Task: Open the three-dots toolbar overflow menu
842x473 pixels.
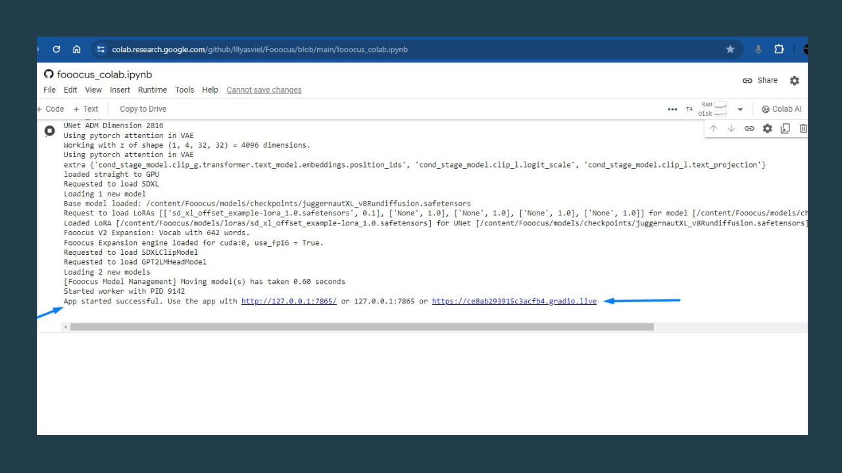Action: 672,109
